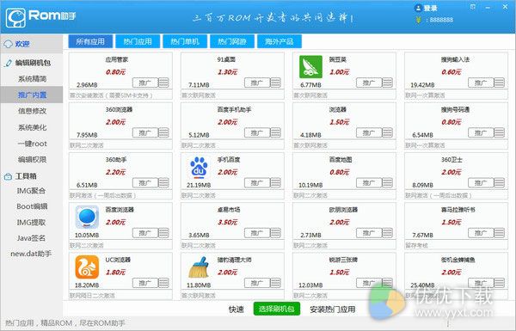Click the 2.20元 price on 360助手

pos(115,172)
